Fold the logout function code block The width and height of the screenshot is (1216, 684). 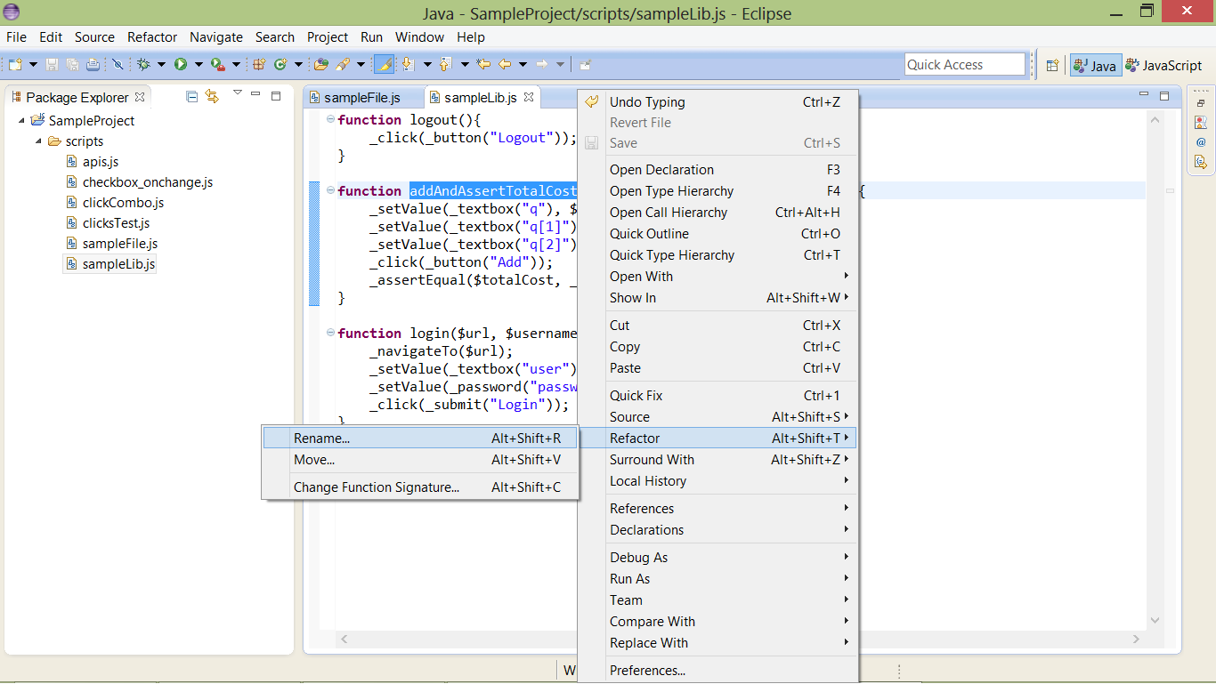click(330, 119)
